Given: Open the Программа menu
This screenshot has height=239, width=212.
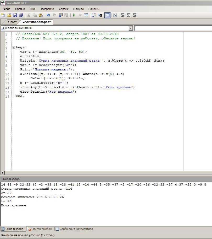Looking at the screenshot, I should pyautogui.click(x=47, y=9).
